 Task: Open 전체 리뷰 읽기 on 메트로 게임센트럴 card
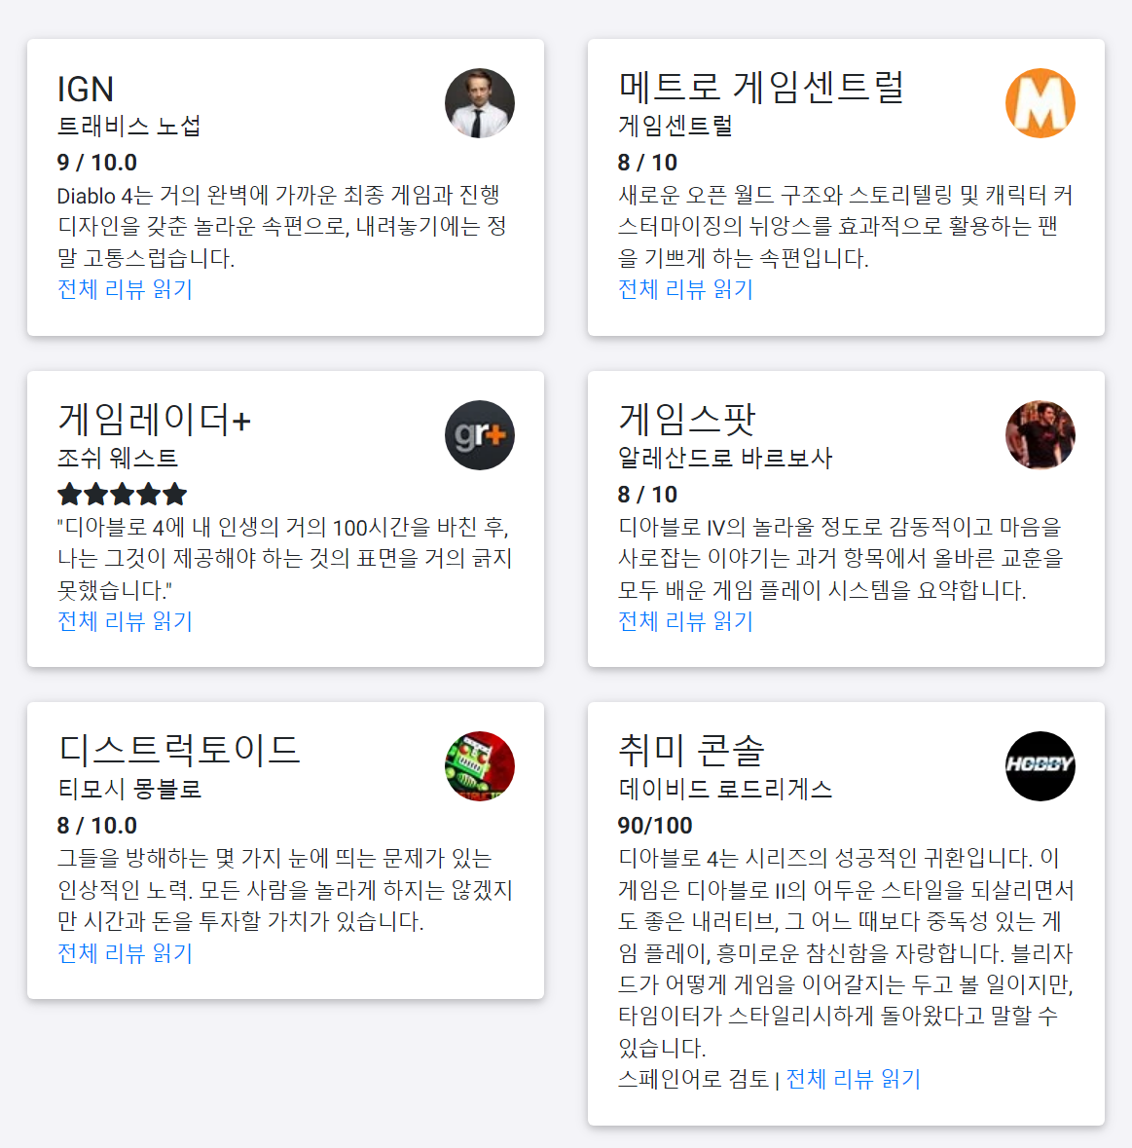click(x=684, y=289)
